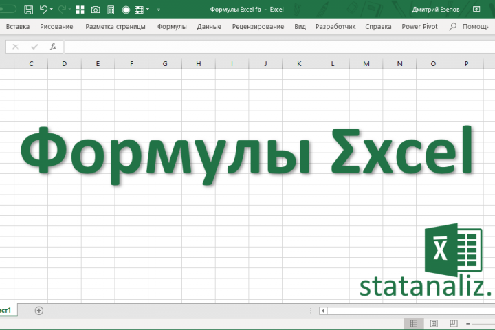Switch to Page Layout view in the status bar

[434, 323]
